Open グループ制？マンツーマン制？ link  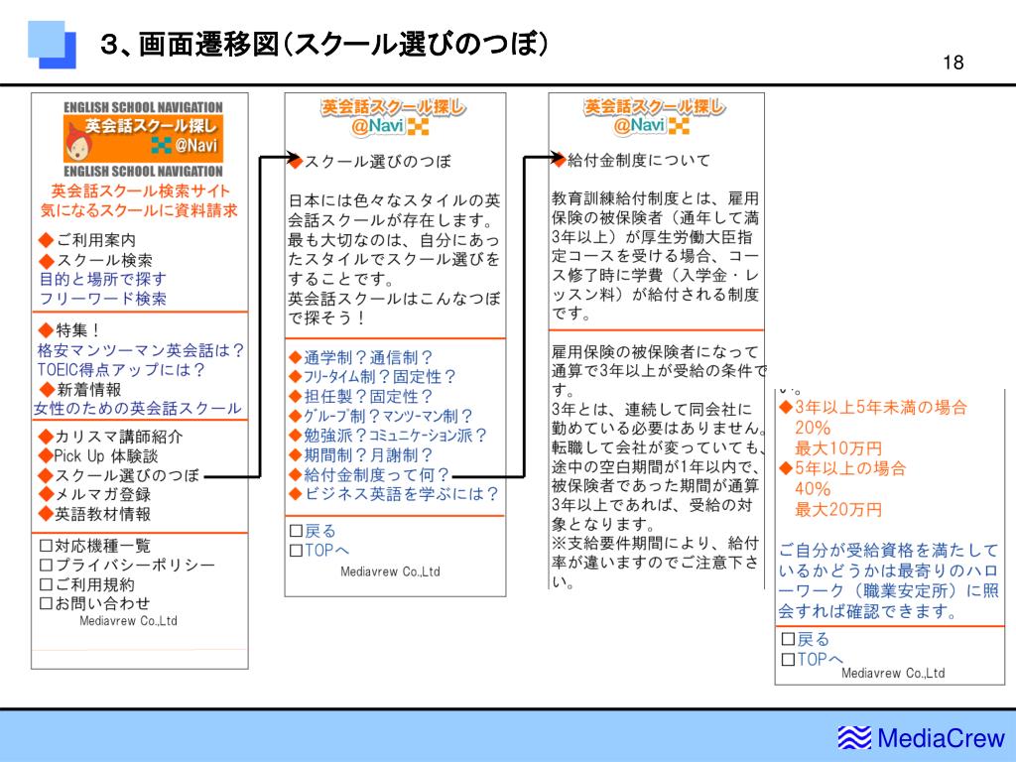pos(389,416)
